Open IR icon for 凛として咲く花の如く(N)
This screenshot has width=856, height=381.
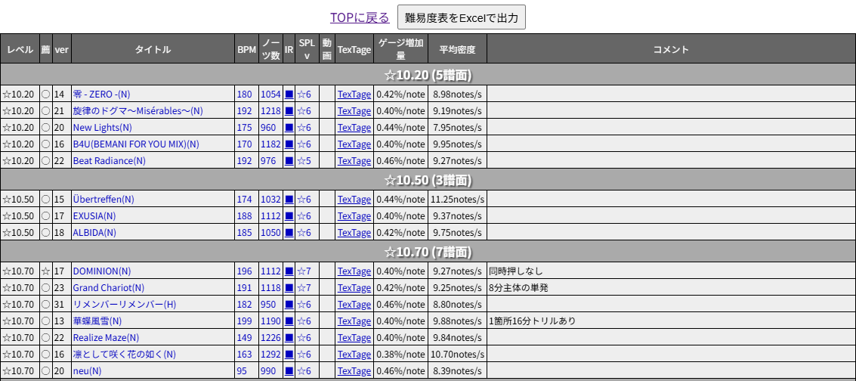[289, 355]
